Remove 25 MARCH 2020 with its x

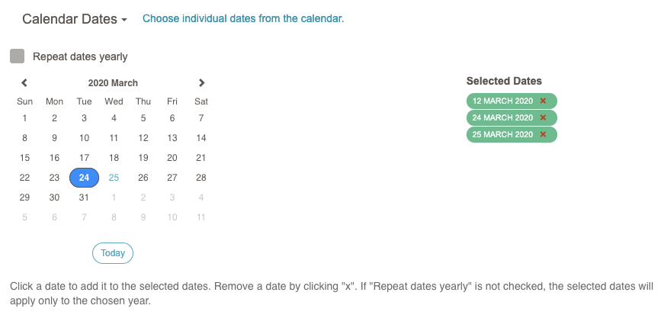[543, 135]
